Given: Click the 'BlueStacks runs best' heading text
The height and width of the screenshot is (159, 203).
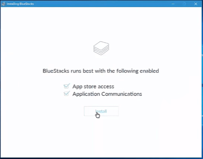Looking at the screenshot, I should (x=101, y=71).
